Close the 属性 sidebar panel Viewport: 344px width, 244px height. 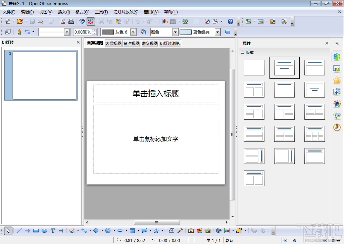click(x=327, y=43)
